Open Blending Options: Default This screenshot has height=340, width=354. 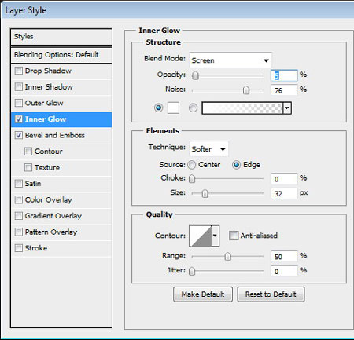[x=61, y=55]
